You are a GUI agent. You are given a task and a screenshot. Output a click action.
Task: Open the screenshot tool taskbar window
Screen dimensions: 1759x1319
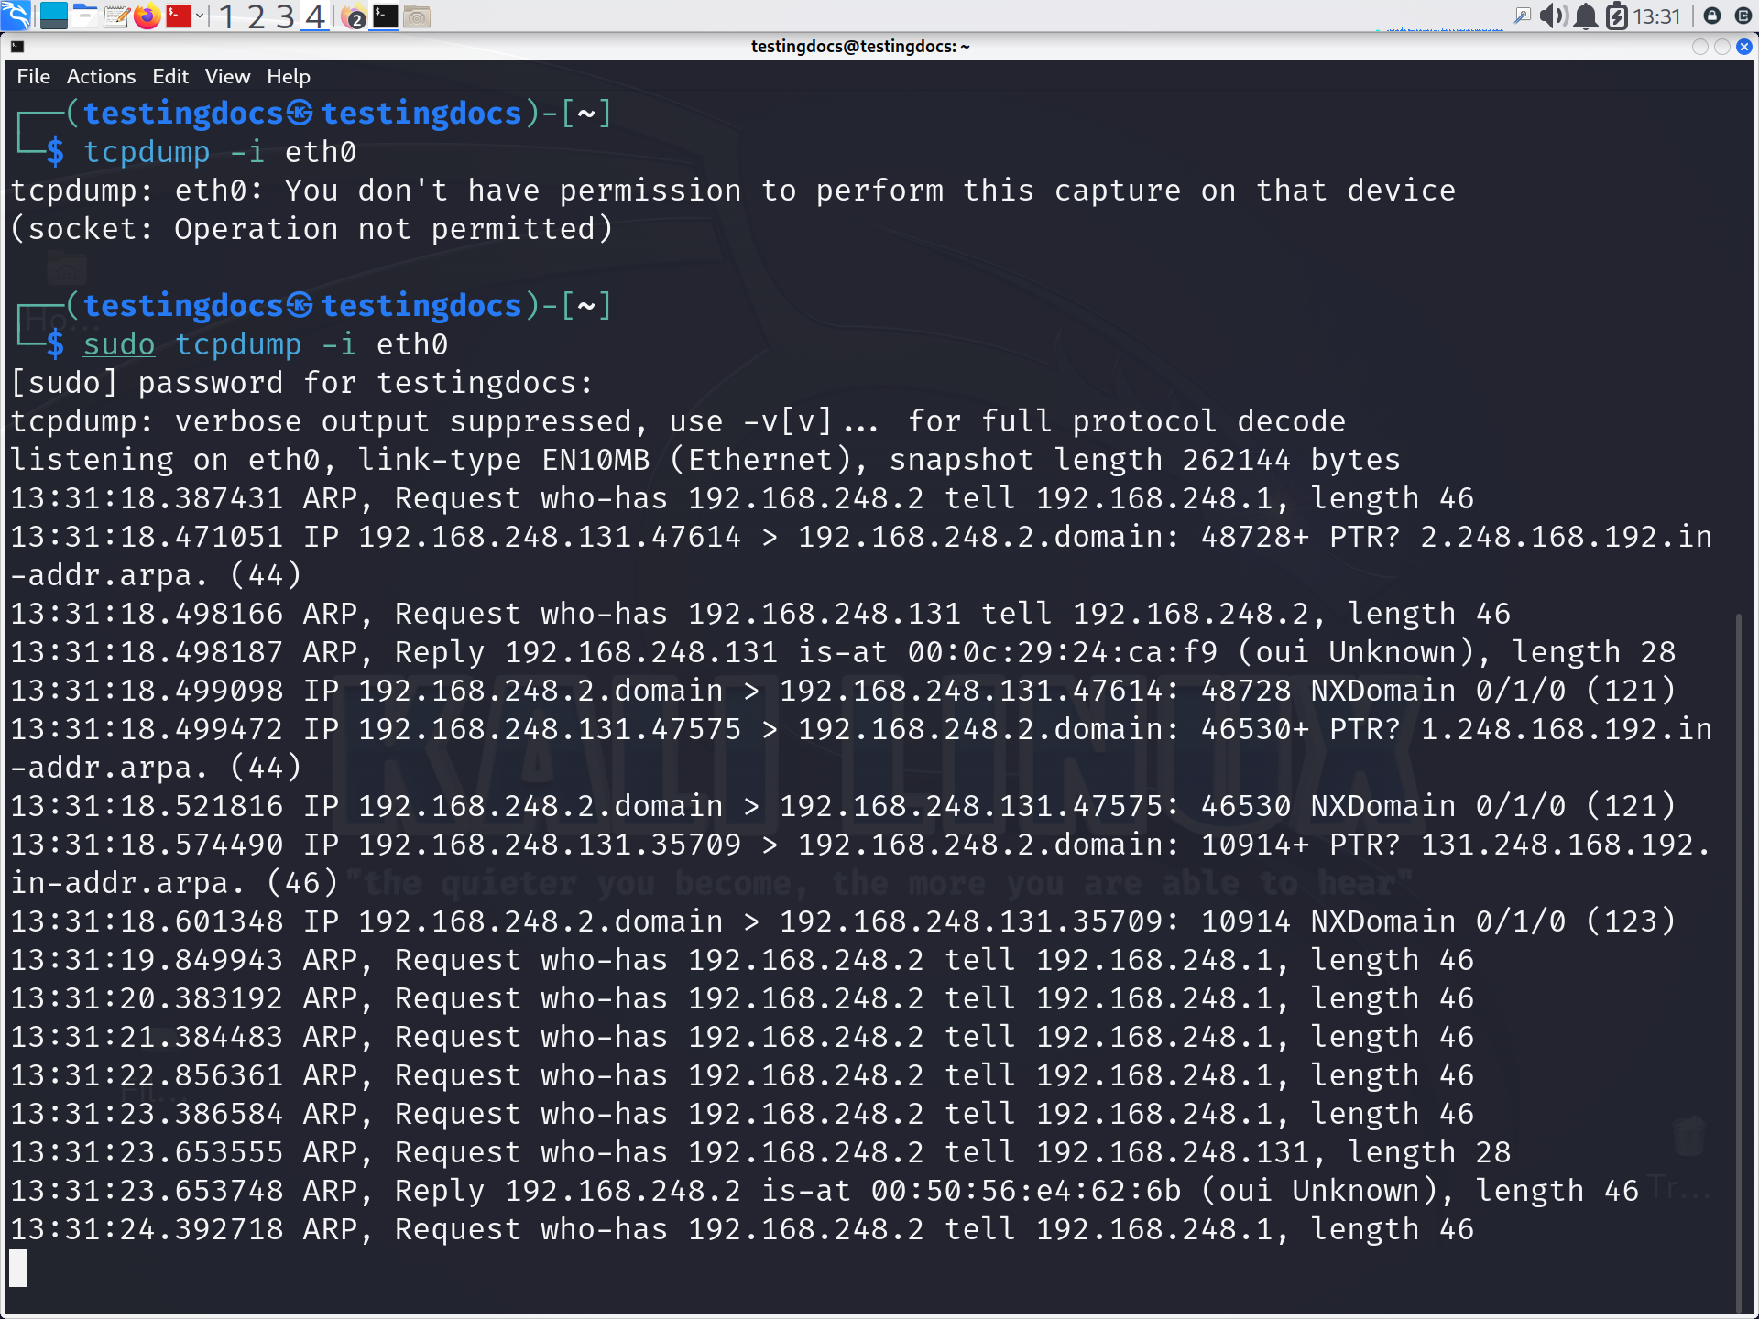[417, 16]
